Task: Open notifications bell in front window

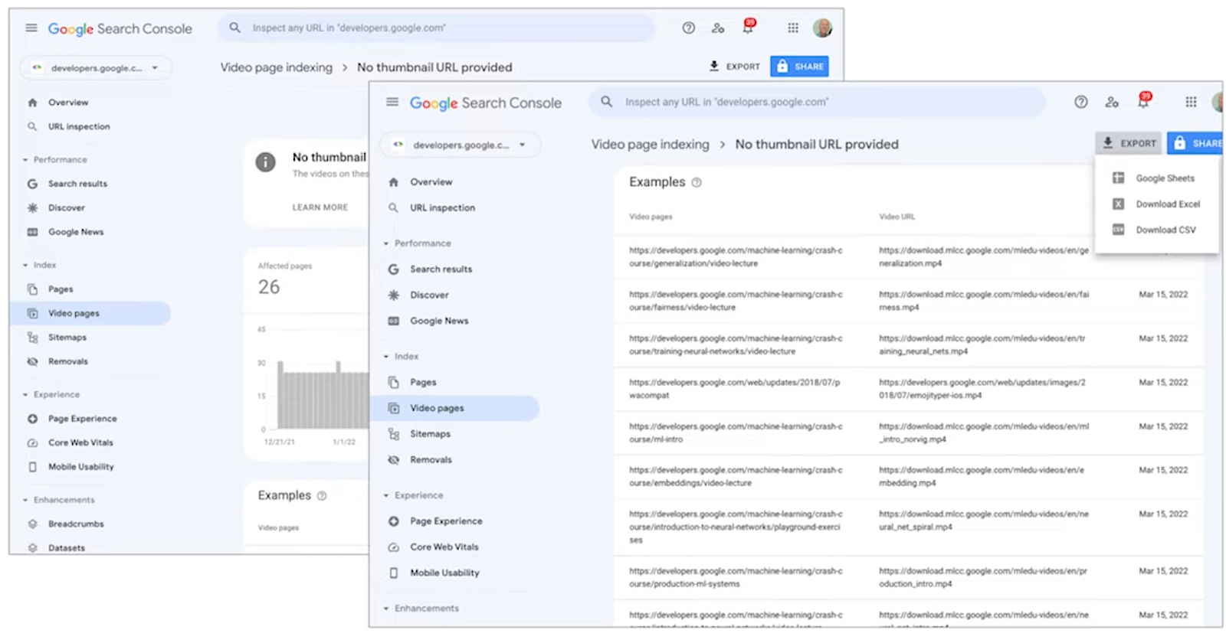Action: pos(1143,101)
